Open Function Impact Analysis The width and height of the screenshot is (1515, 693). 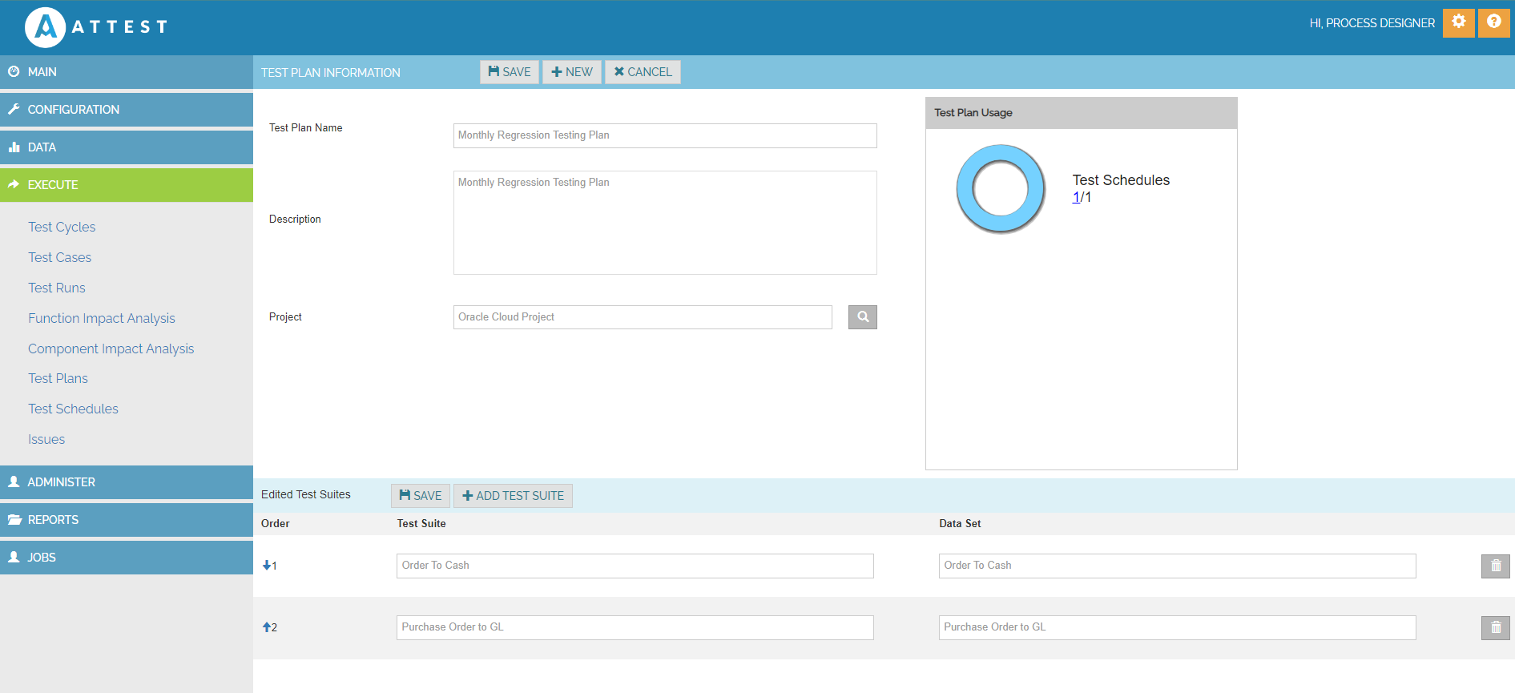tap(102, 319)
